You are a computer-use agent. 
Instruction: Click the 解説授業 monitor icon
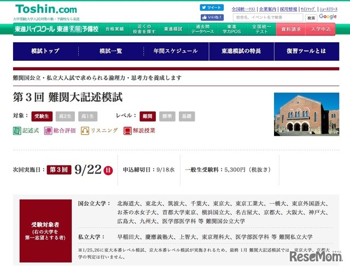pos(127,131)
